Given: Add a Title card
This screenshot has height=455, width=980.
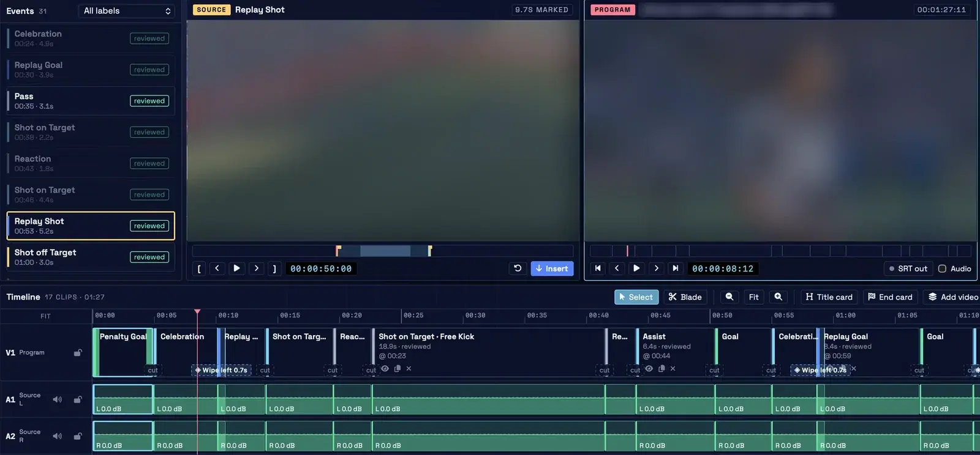Looking at the screenshot, I should pos(829,297).
